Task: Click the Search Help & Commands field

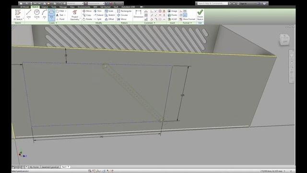Action: [x=213, y=3]
